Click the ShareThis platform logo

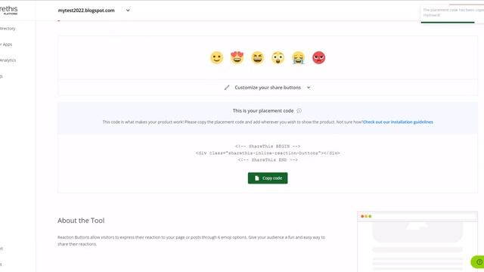(8, 10)
